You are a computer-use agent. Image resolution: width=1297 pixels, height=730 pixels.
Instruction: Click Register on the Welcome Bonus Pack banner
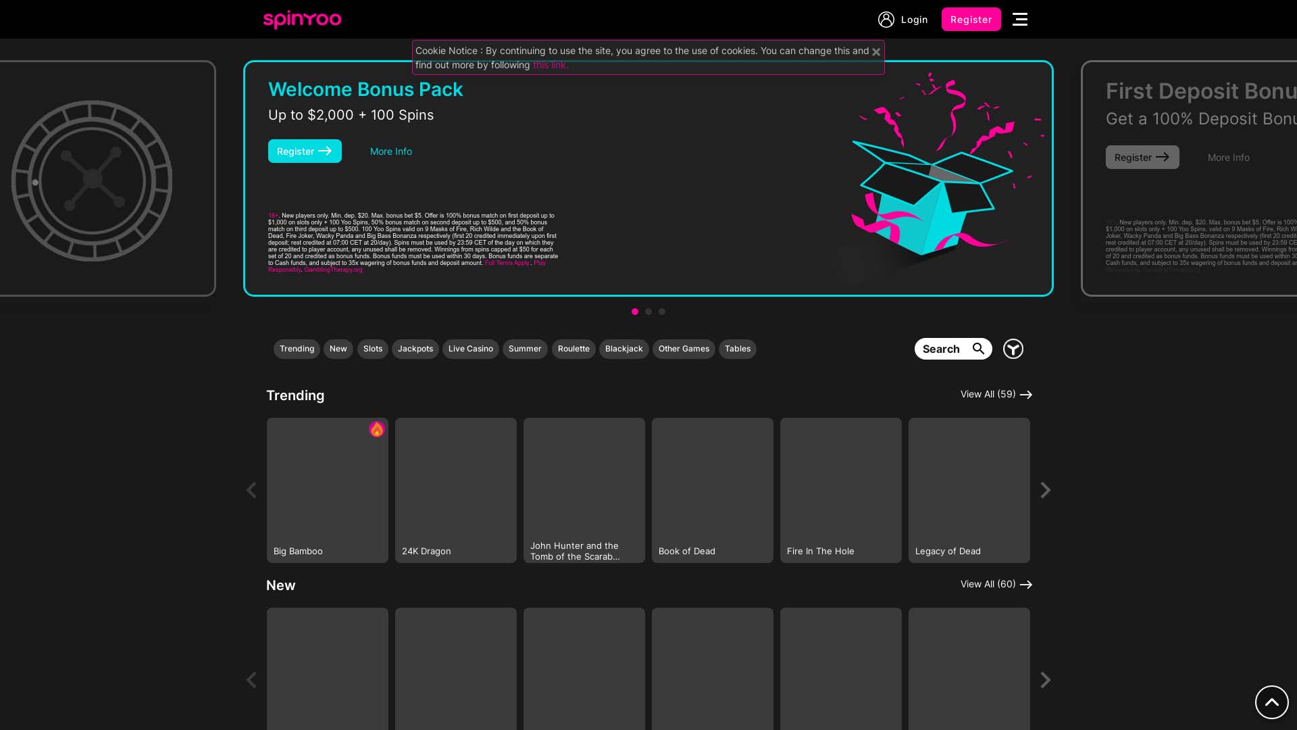(304, 151)
